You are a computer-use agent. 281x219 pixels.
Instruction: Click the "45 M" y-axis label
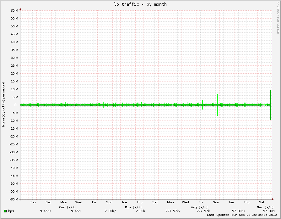(x=14, y=34)
